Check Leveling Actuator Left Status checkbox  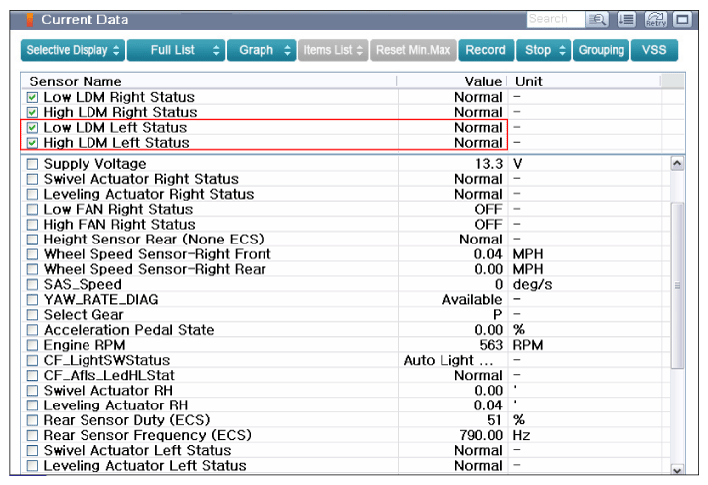click(32, 466)
